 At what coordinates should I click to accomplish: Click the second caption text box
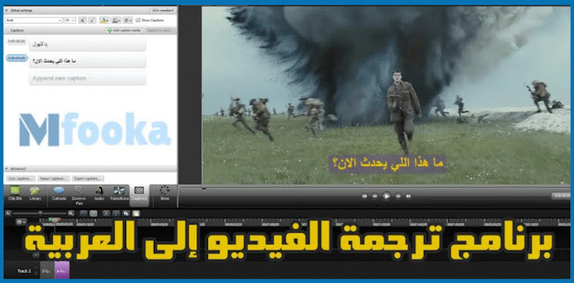(88, 62)
